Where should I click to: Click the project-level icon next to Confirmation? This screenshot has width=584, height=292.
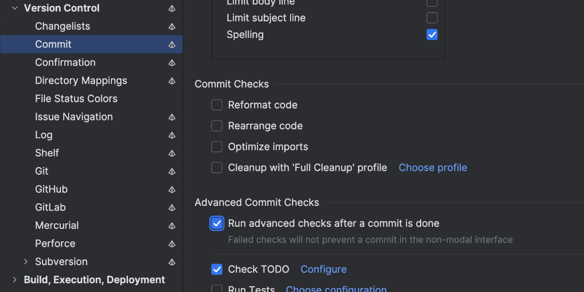[172, 63]
